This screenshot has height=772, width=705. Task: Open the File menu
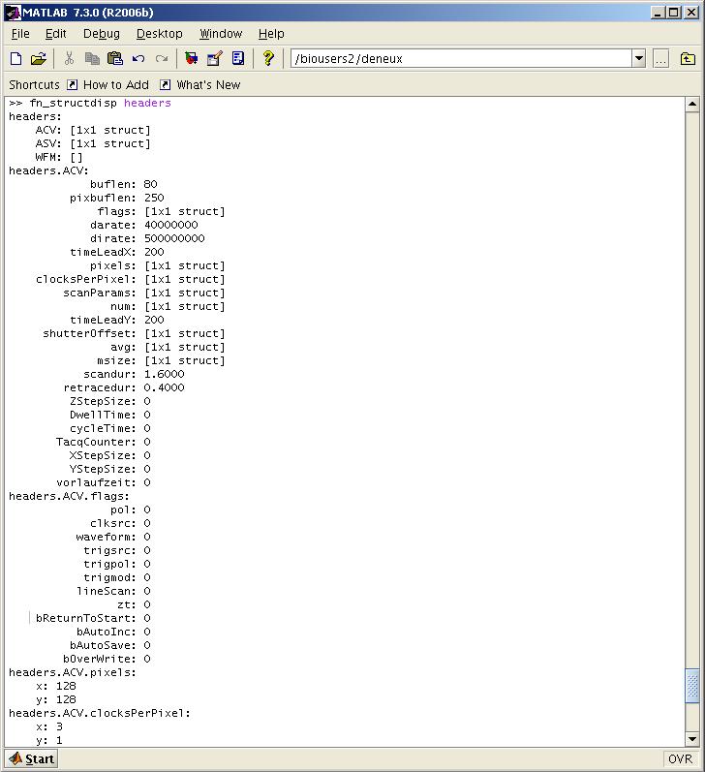[x=20, y=34]
